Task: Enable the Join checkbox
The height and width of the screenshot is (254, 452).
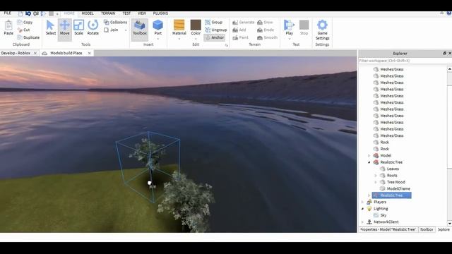Action: coord(106,30)
